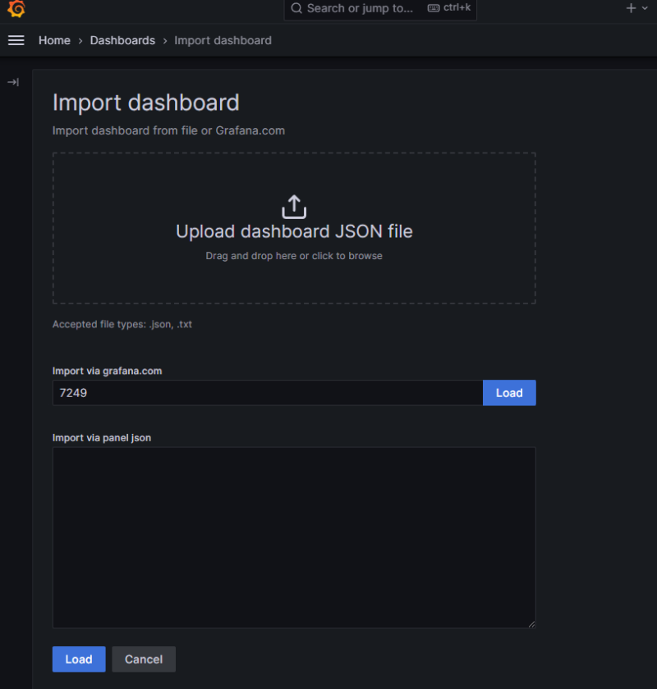Grab the text area resize handle
Image resolution: width=657 pixels, height=689 pixels.
531,624
